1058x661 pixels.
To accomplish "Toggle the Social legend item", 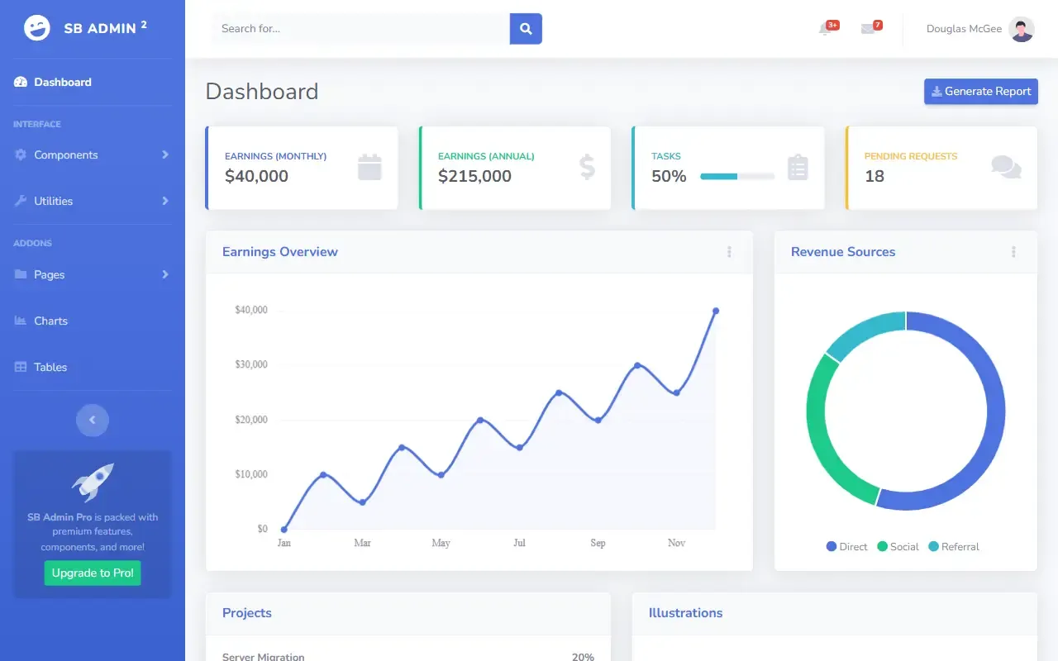I will [x=898, y=546].
